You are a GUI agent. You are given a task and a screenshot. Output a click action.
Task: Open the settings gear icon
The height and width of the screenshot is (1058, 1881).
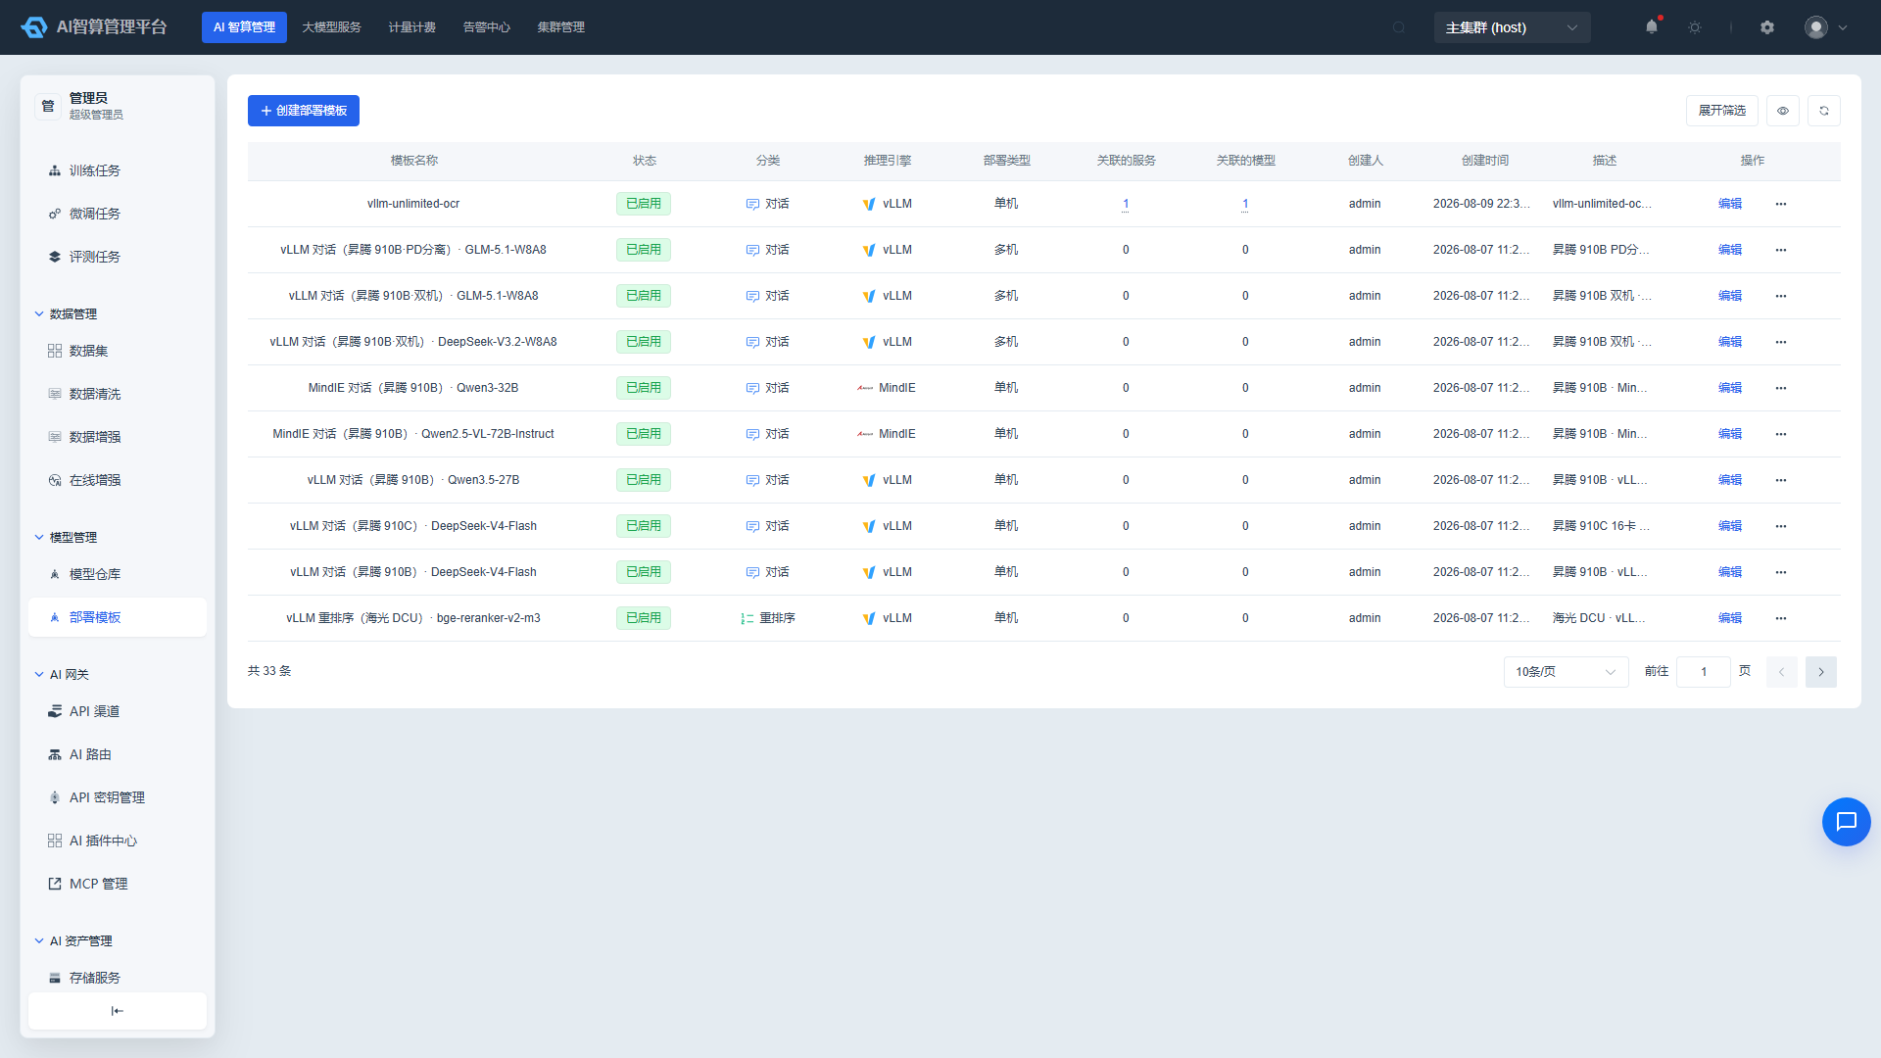1767,27
